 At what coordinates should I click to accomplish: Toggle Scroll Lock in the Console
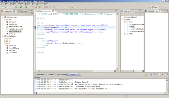click(x=147, y=75)
